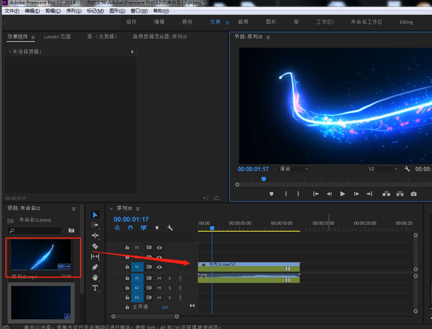This screenshot has width=432, height=329.
Task: Open the 序列(S) menu
Action: tap(74, 10)
